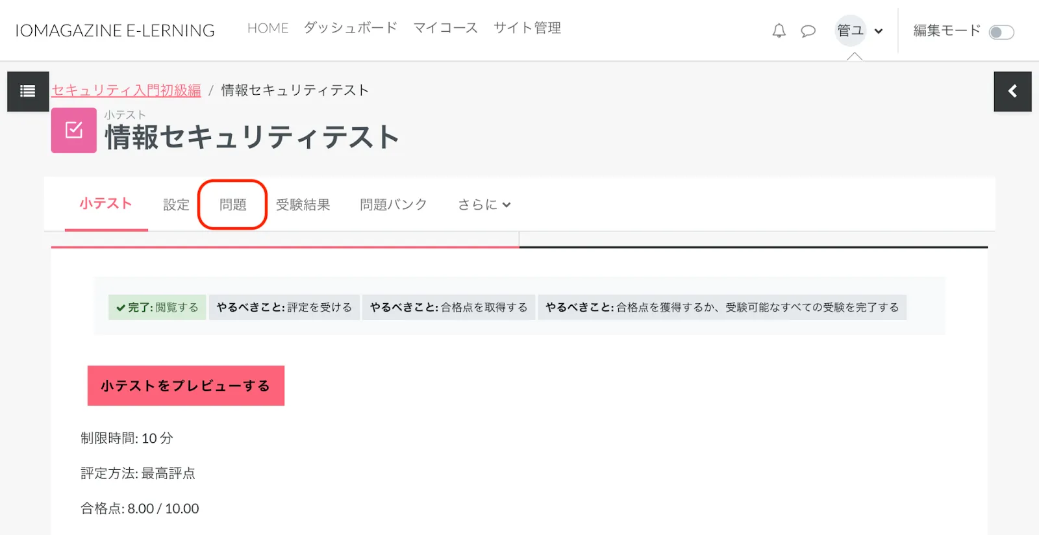Open ダッシュボード in the top navigation
1039x535 pixels.
351,28
